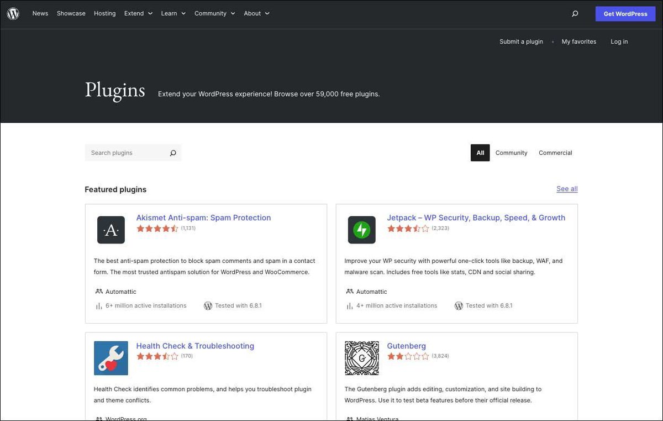
Task: Click the Log in link
Action: tap(619, 42)
